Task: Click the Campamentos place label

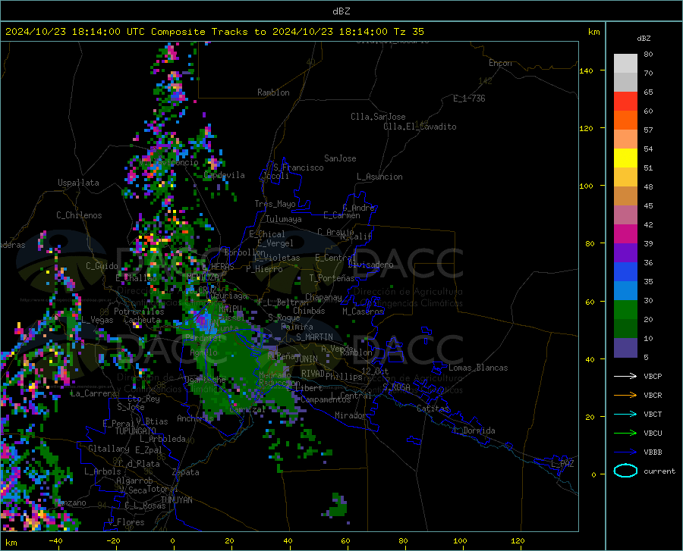Action: coord(326,399)
